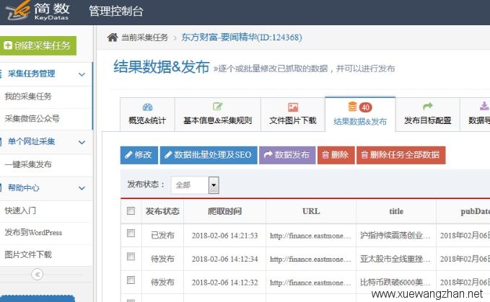
Task: Toggle the select-all header checkbox
Action: [131, 211]
